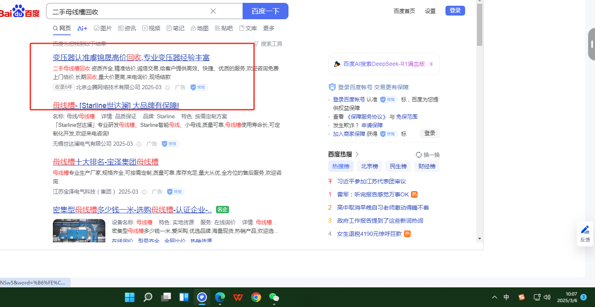Screen dimensions: 595x307
Task: Clear the search box with the X icon
Action: (x=213, y=11)
